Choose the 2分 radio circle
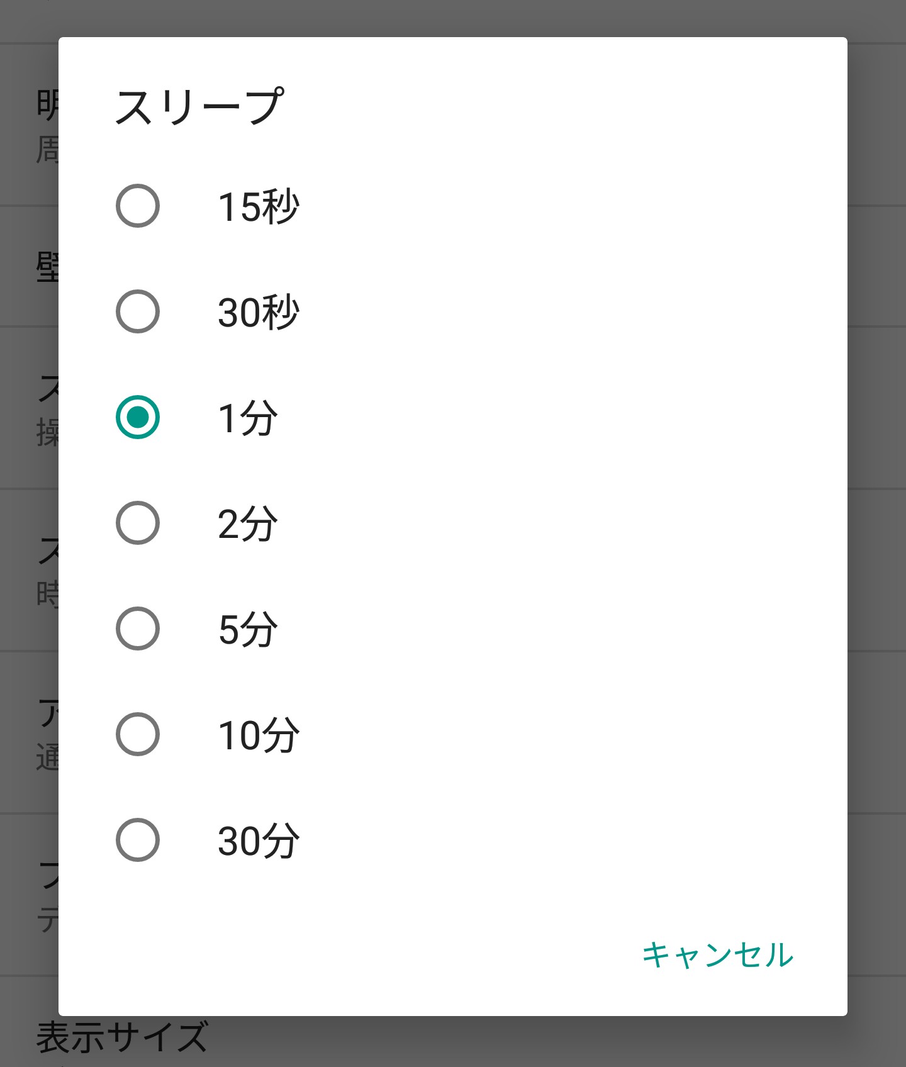The image size is (906, 1067). 138,523
